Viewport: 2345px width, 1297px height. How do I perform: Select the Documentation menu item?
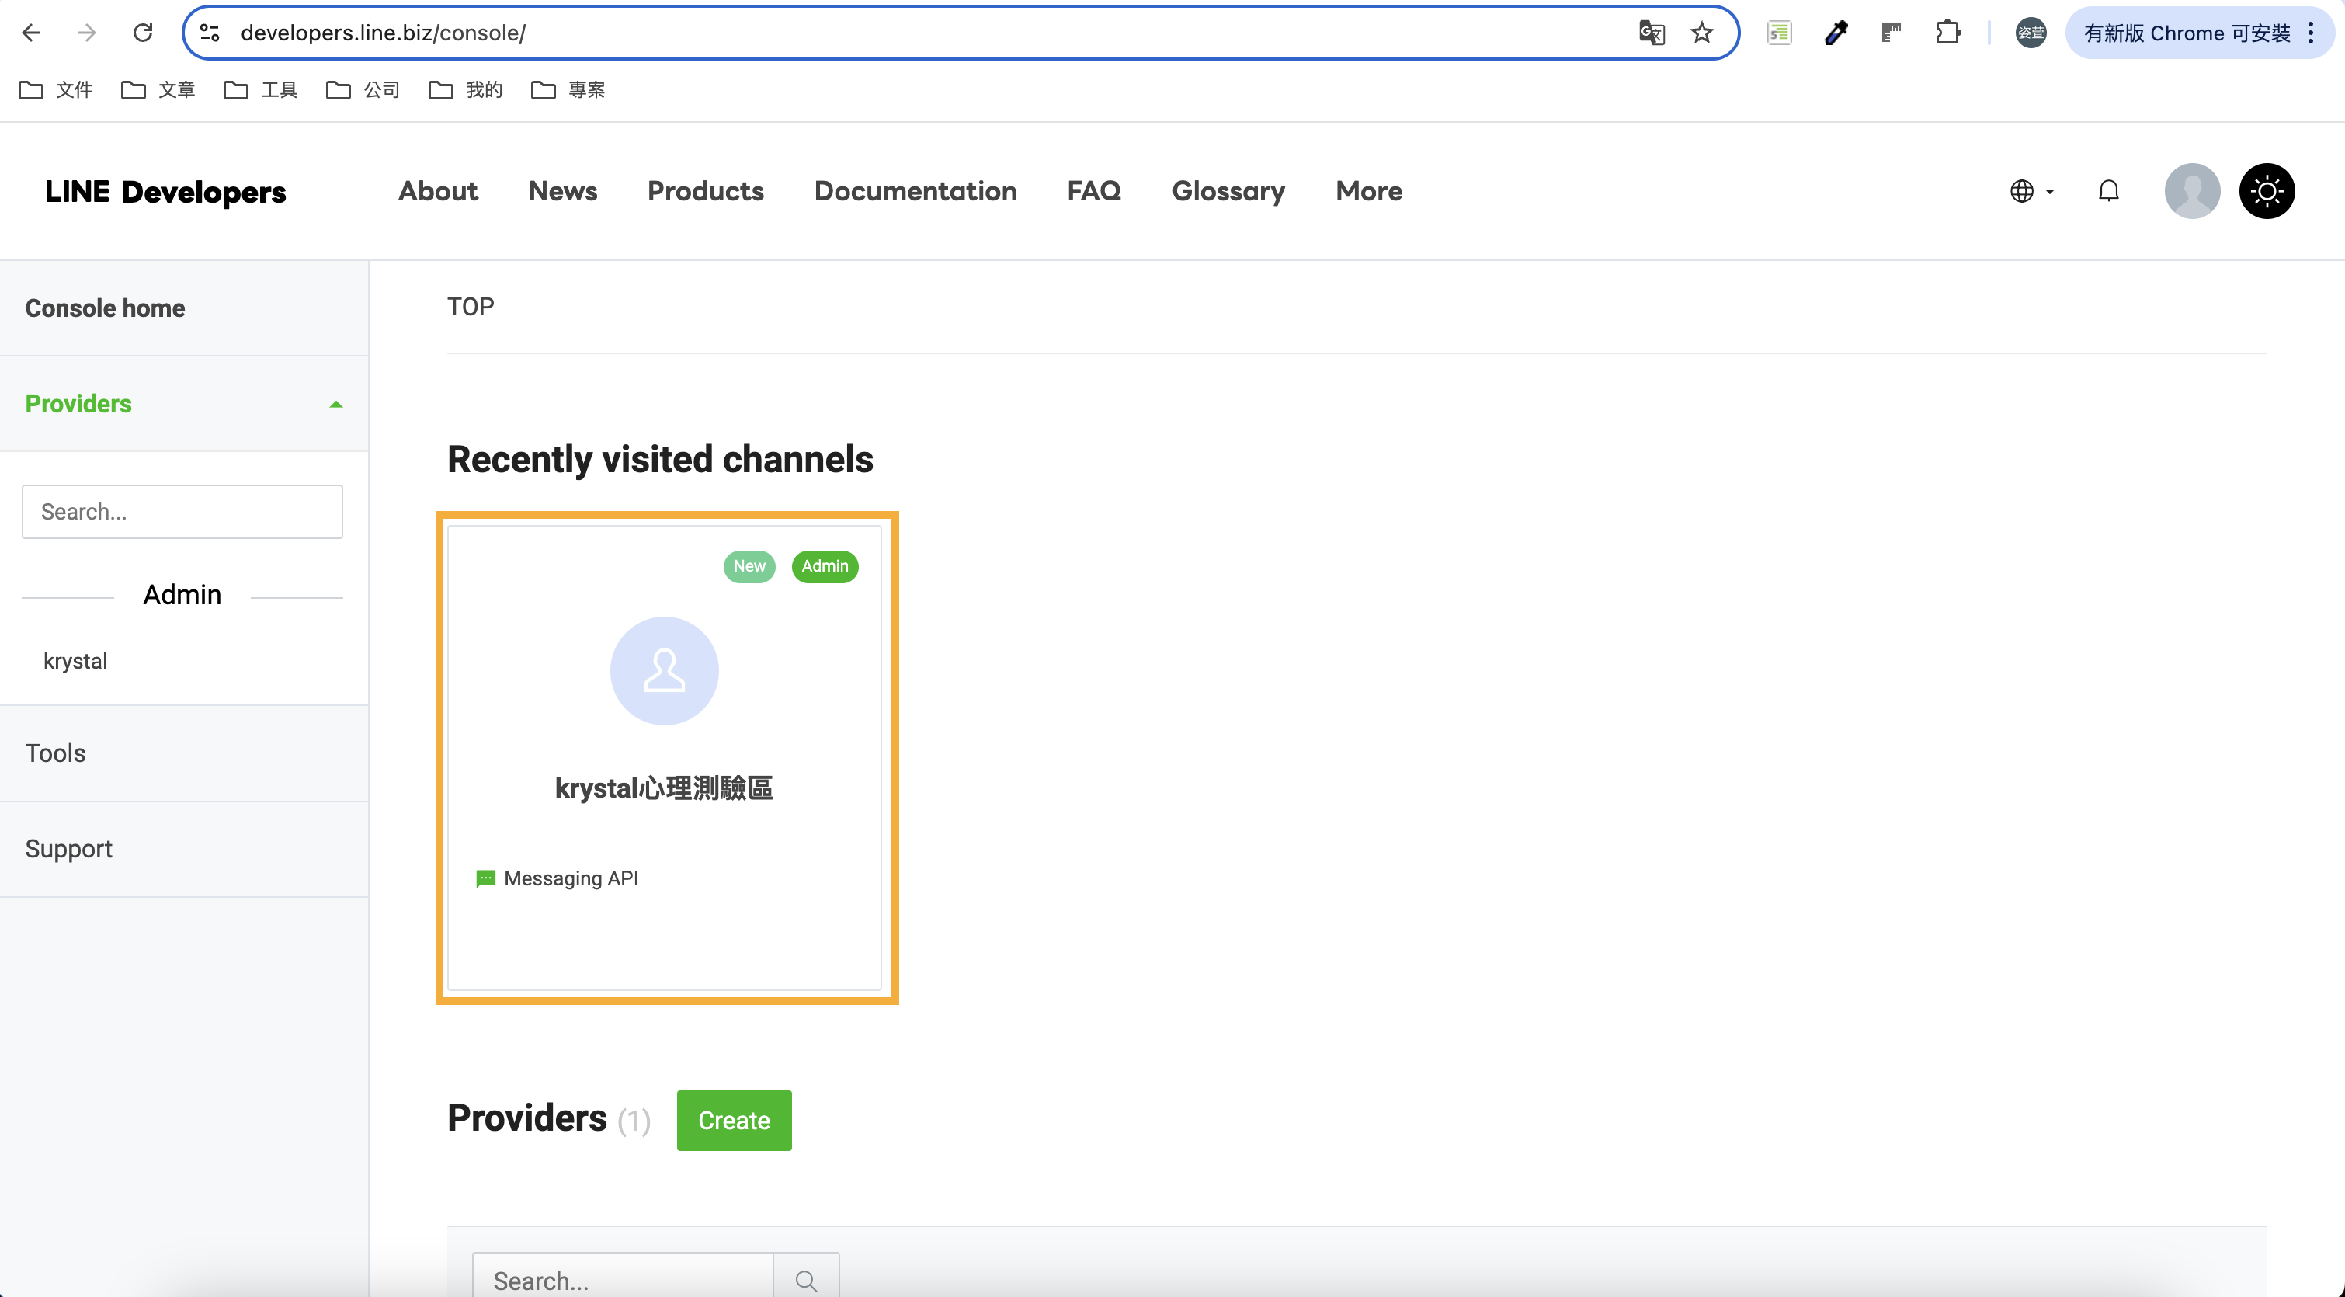coord(915,190)
